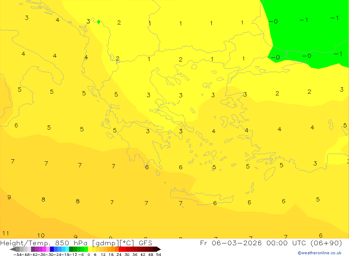Viewport: 349px width, 256px height.
Task: Pick the darkest green legend swatch
Action: 71,249
